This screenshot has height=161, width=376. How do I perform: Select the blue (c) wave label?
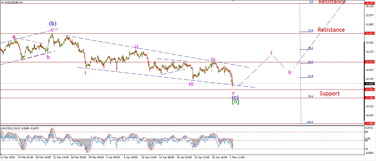pyautogui.click(x=235, y=97)
